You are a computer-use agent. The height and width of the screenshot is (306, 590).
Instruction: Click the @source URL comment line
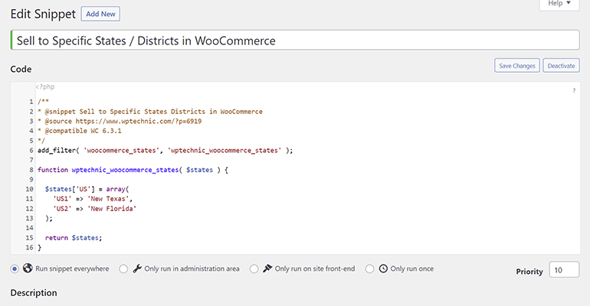[120, 121]
